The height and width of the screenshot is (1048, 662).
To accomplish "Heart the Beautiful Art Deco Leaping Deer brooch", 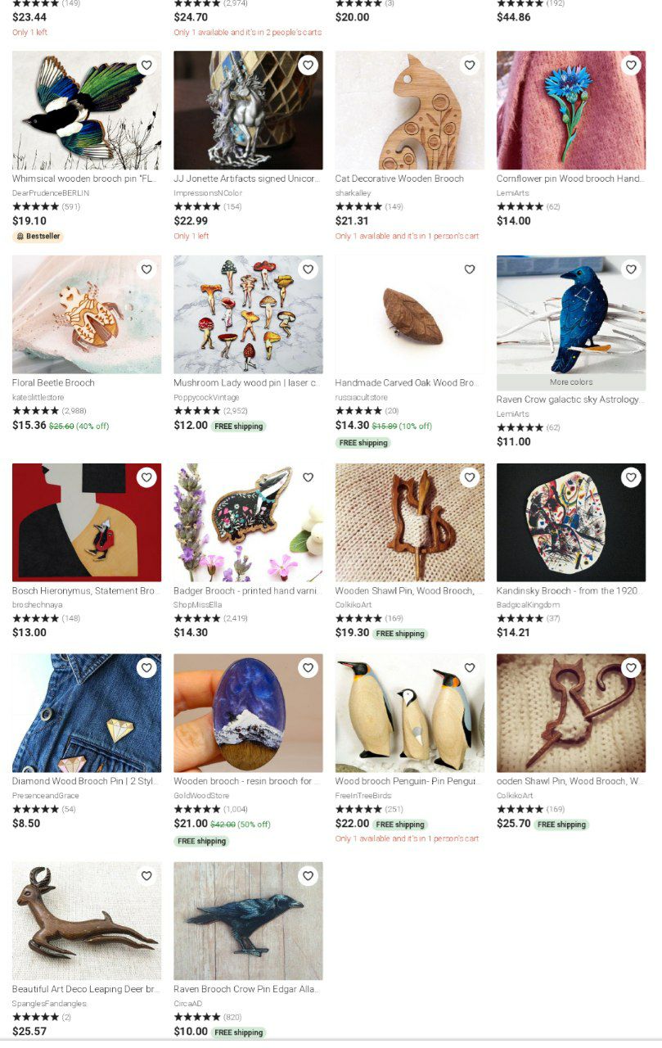I will pyautogui.click(x=146, y=876).
